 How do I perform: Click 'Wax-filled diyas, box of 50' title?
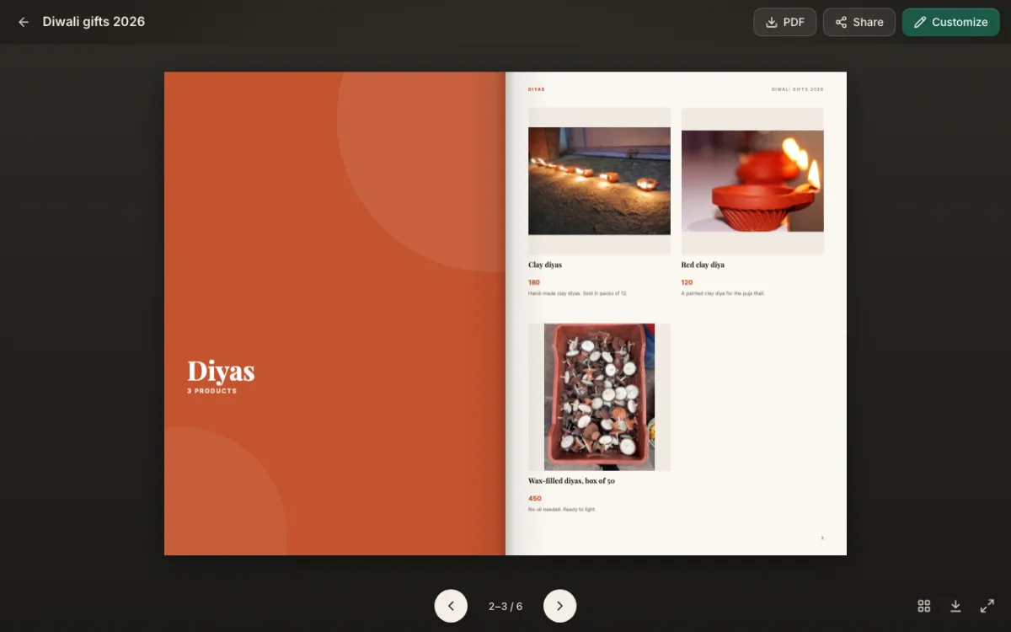click(571, 480)
